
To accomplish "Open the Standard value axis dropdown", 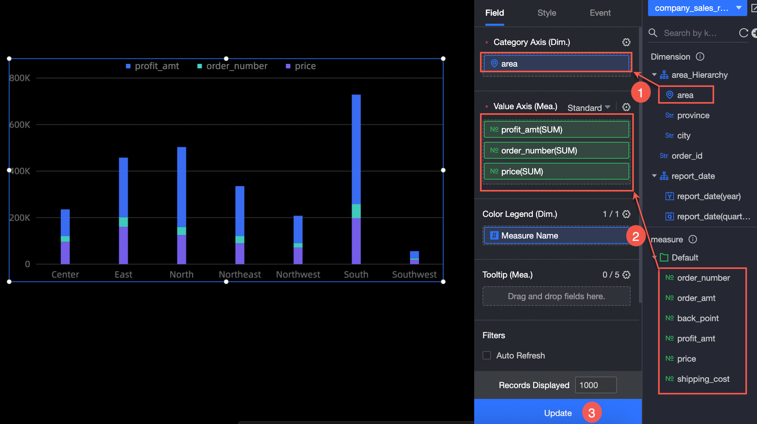I will [x=589, y=107].
